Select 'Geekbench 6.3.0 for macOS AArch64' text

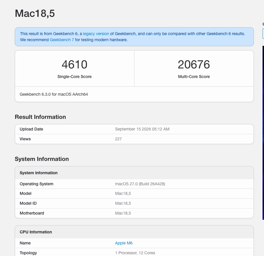pyautogui.click(x=54, y=94)
